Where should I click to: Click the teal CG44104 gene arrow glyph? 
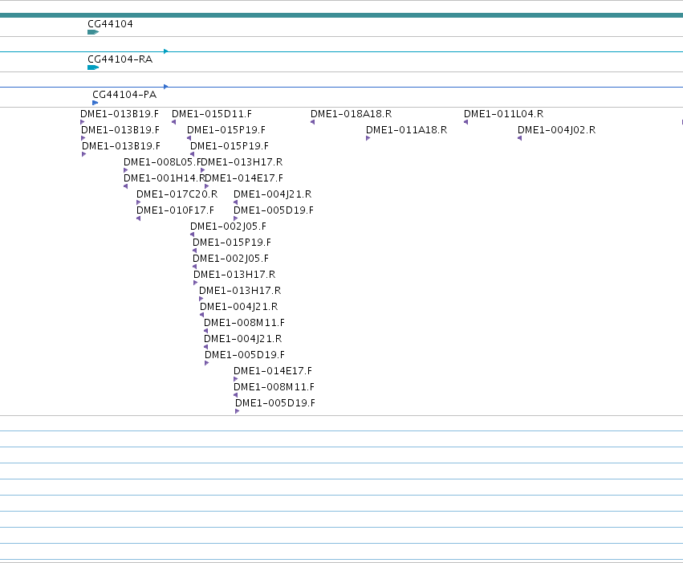click(93, 32)
